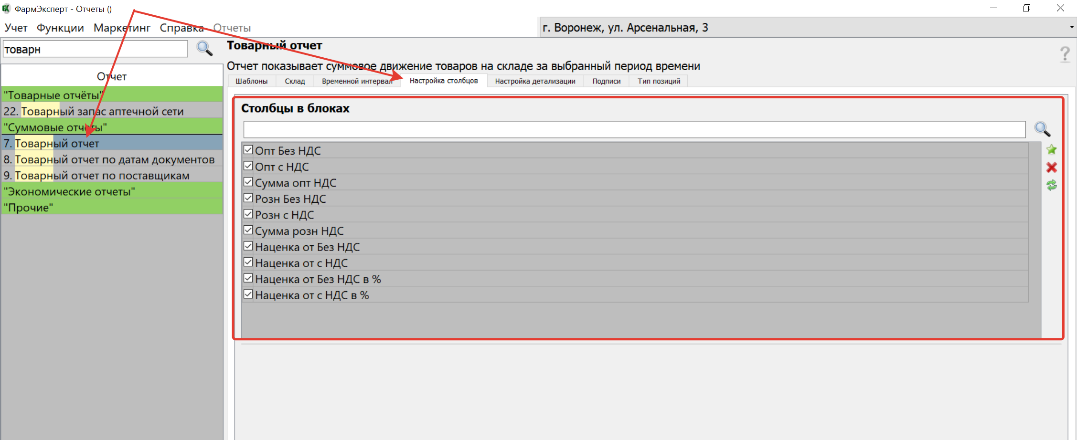Disable the Наценка от с НДС в % column
The image size is (1077, 440).
click(x=248, y=294)
